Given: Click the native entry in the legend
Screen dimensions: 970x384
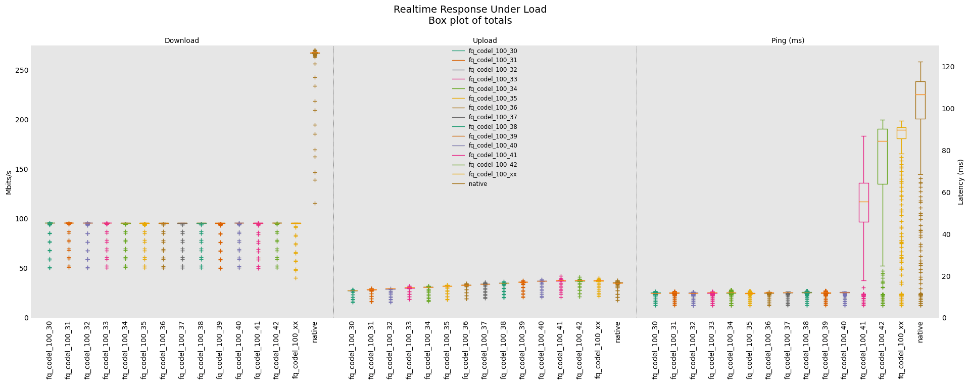Looking at the screenshot, I should click(x=477, y=184).
